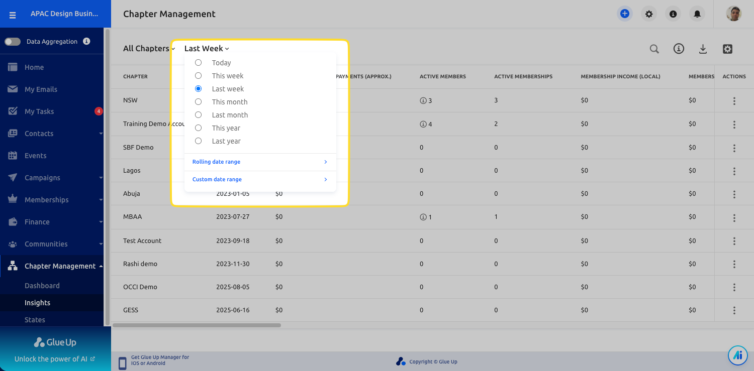The image size is (754, 371).
Task: Open the All Chapters dropdown
Action: pyautogui.click(x=149, y=49)
